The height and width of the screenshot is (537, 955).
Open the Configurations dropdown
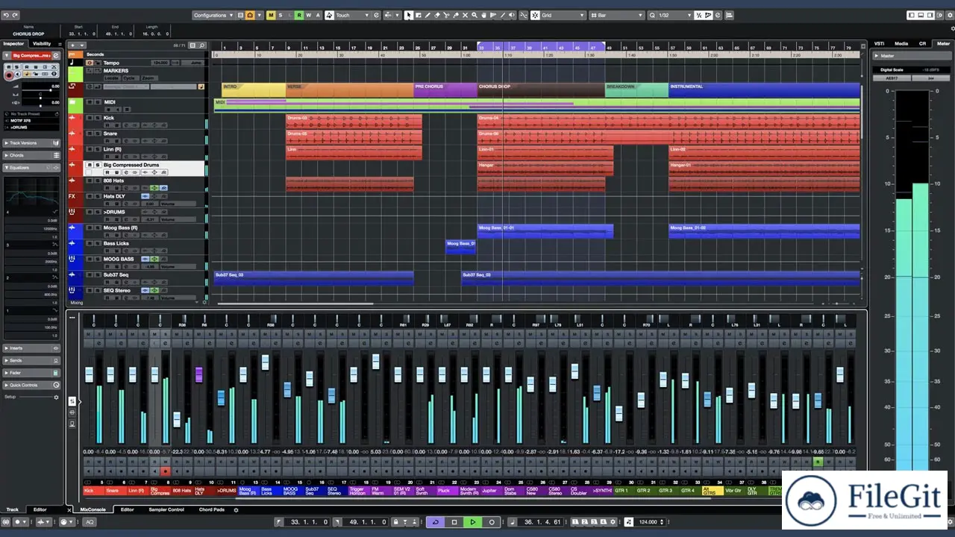coord(213,15)
